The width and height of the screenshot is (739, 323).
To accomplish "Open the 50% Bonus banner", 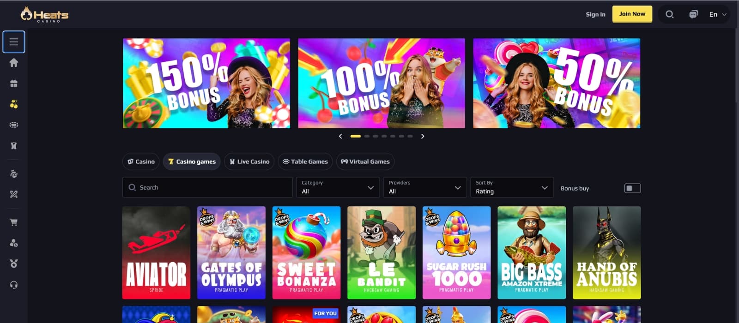I will point(557,83).
